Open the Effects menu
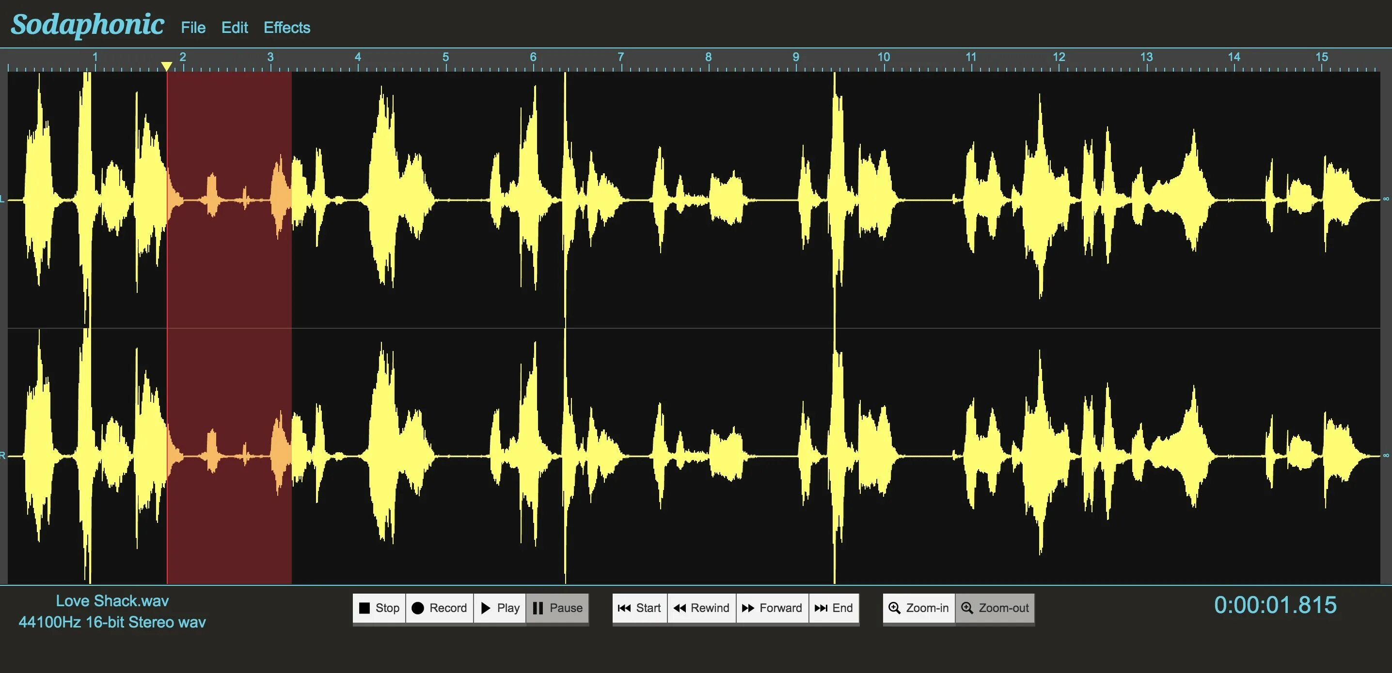The width and height of the screenshot is (1392, 673). point(287,27)
